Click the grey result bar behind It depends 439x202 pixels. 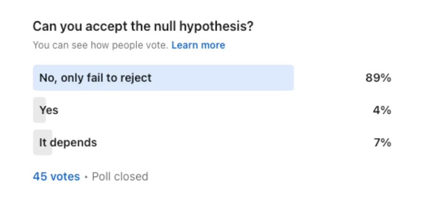(x=43, y=142)
